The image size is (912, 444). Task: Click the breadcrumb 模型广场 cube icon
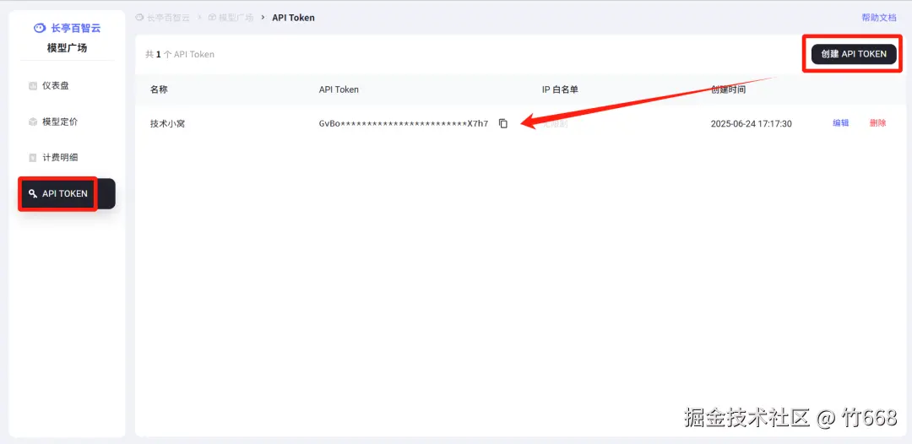[212, 18]
